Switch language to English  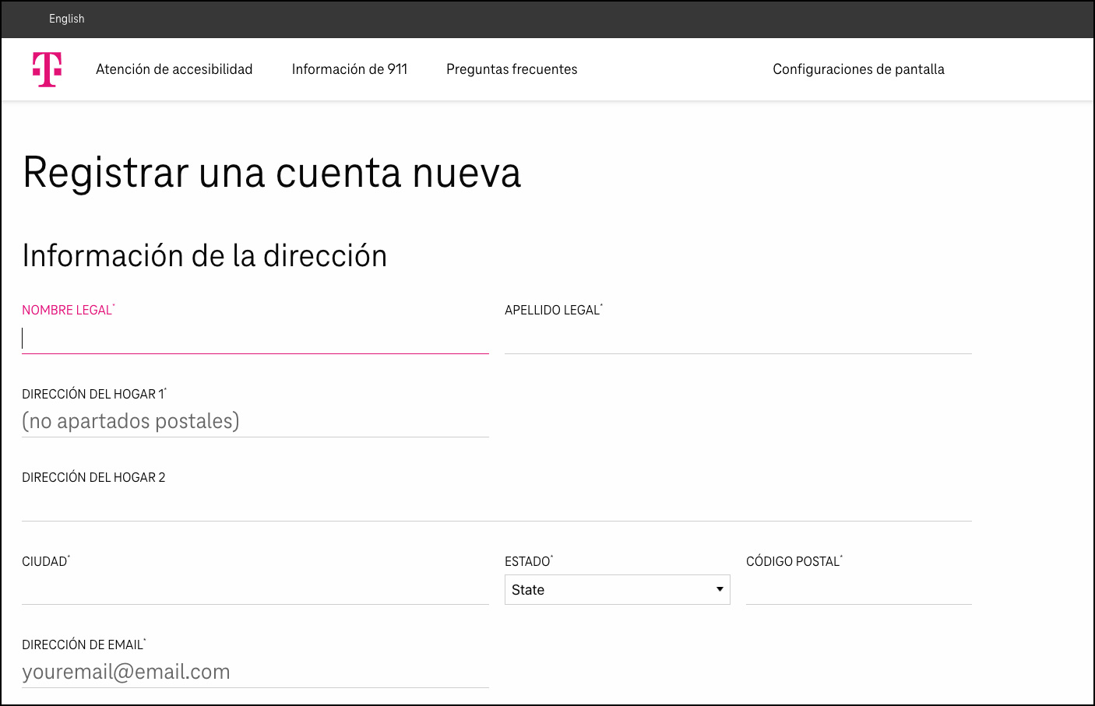(66, 19)
